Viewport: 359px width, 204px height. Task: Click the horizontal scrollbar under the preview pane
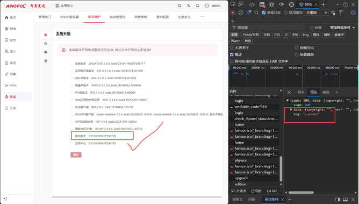(301, 193)
